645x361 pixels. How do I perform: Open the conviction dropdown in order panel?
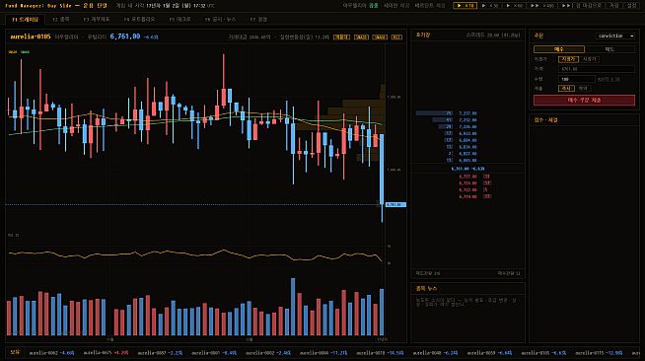coord(615,36)
